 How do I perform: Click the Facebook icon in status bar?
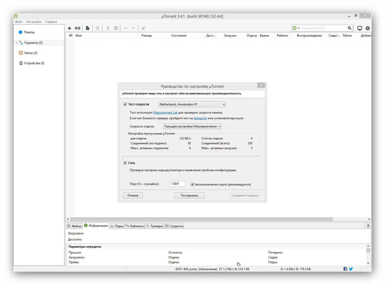click(x=345, y=269)
